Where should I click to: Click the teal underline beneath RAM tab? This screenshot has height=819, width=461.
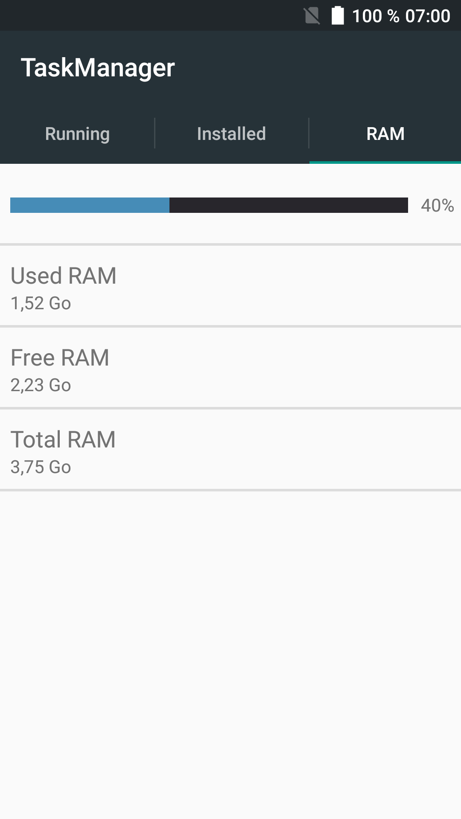(385, 162)
